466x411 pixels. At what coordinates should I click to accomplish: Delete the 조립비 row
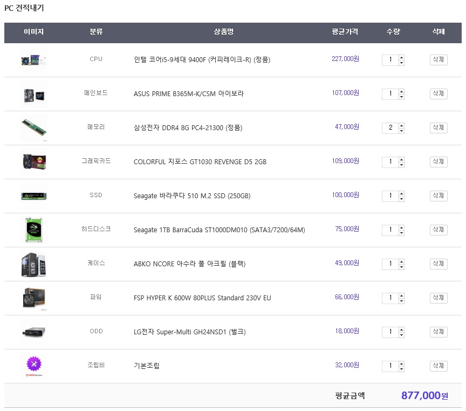[438, 366]
